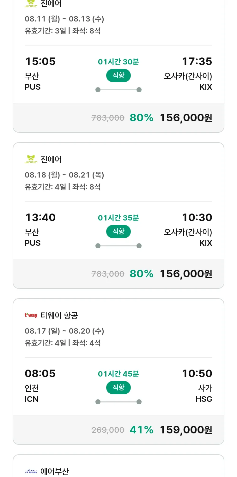Image resolution: width=237 pixels, height=477 pixels.
Task: Tap the Air Busan logo
Action: tap(31, 472)
